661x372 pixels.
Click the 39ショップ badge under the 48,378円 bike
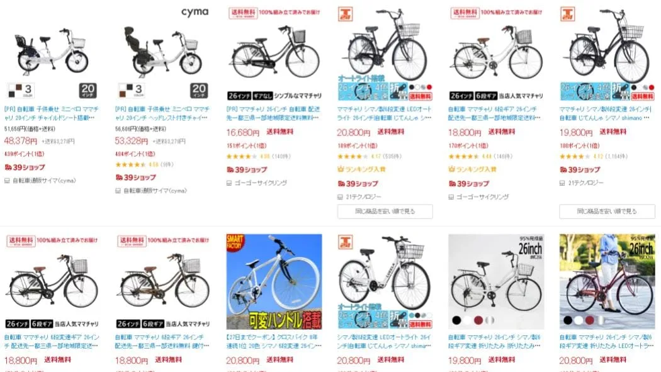pos(25,167)
